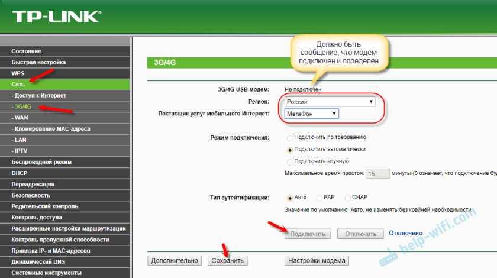Open the IPTV submenu item
The width and height of the screenshot is (497, 278).
point(64,151)
